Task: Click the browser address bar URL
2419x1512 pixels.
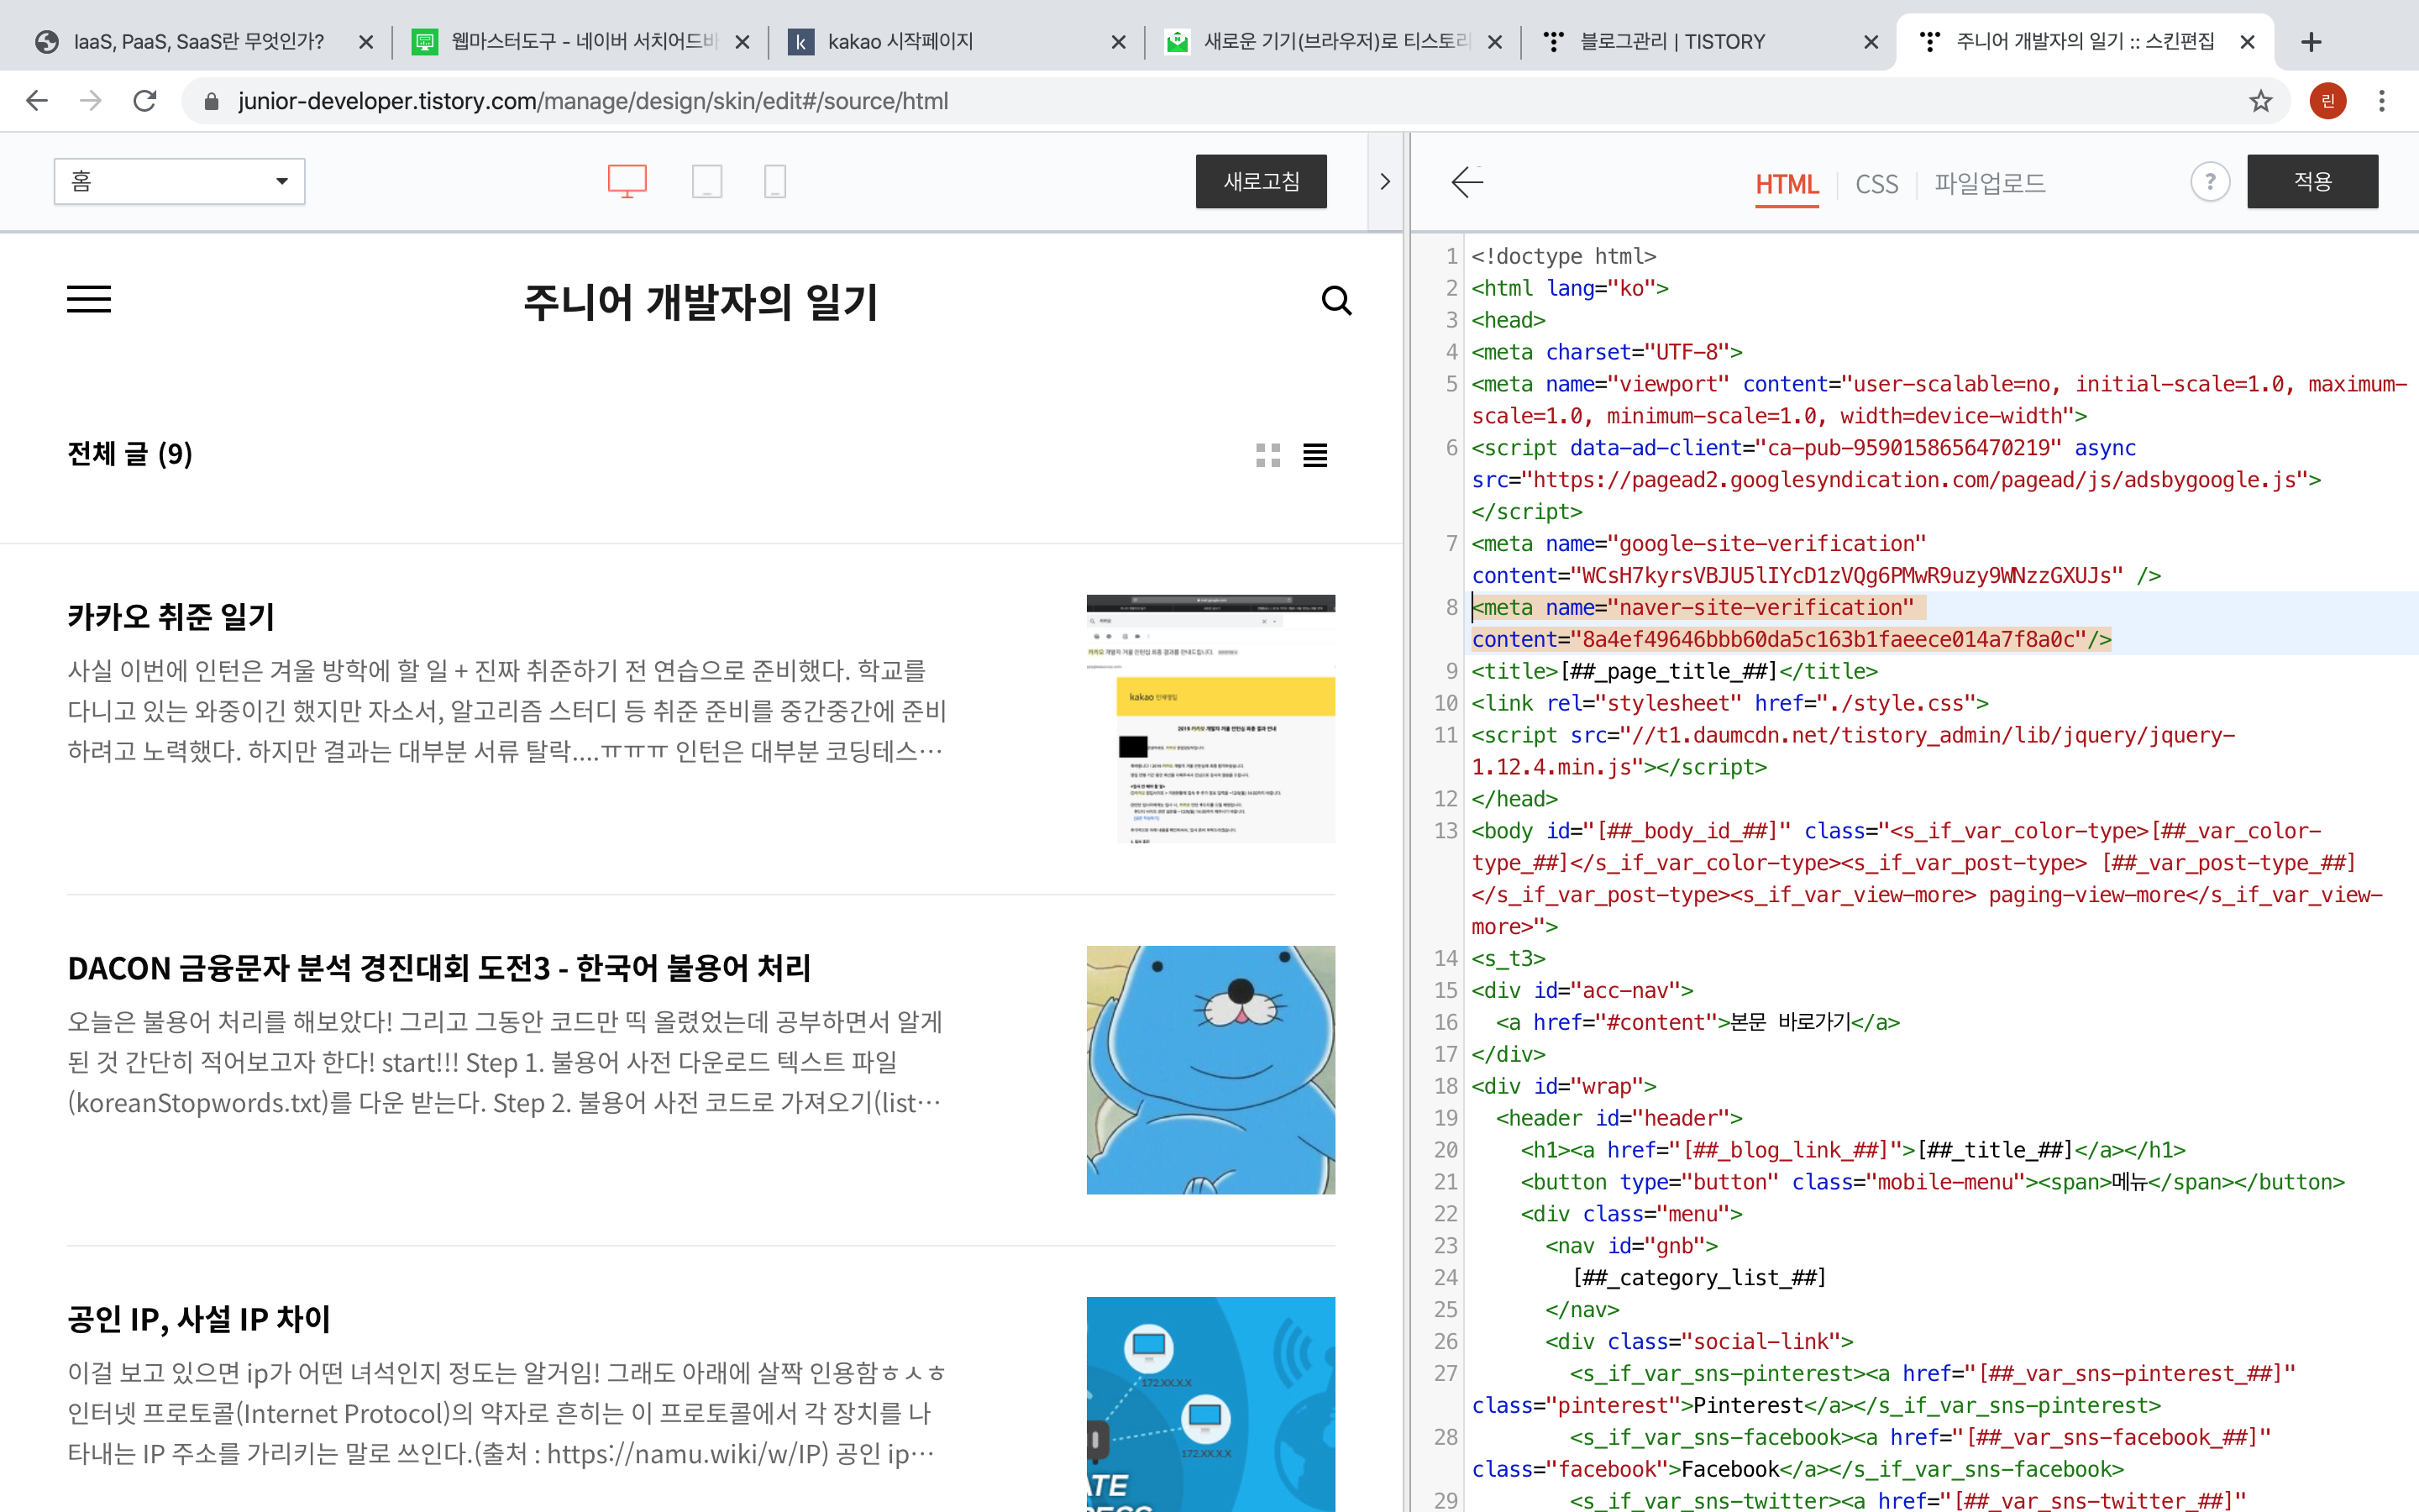Action: [x=593, y=101]
